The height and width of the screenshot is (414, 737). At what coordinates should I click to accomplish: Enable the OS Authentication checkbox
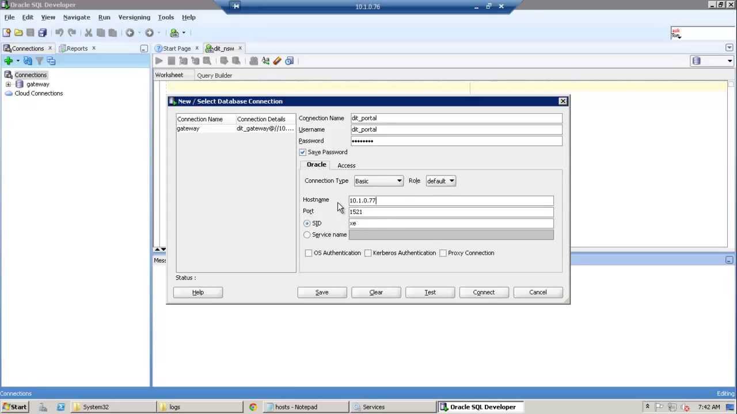point(309,253)
